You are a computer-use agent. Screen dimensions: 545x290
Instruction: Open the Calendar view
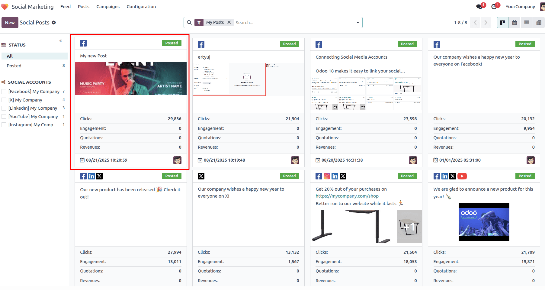pos(515,22)
